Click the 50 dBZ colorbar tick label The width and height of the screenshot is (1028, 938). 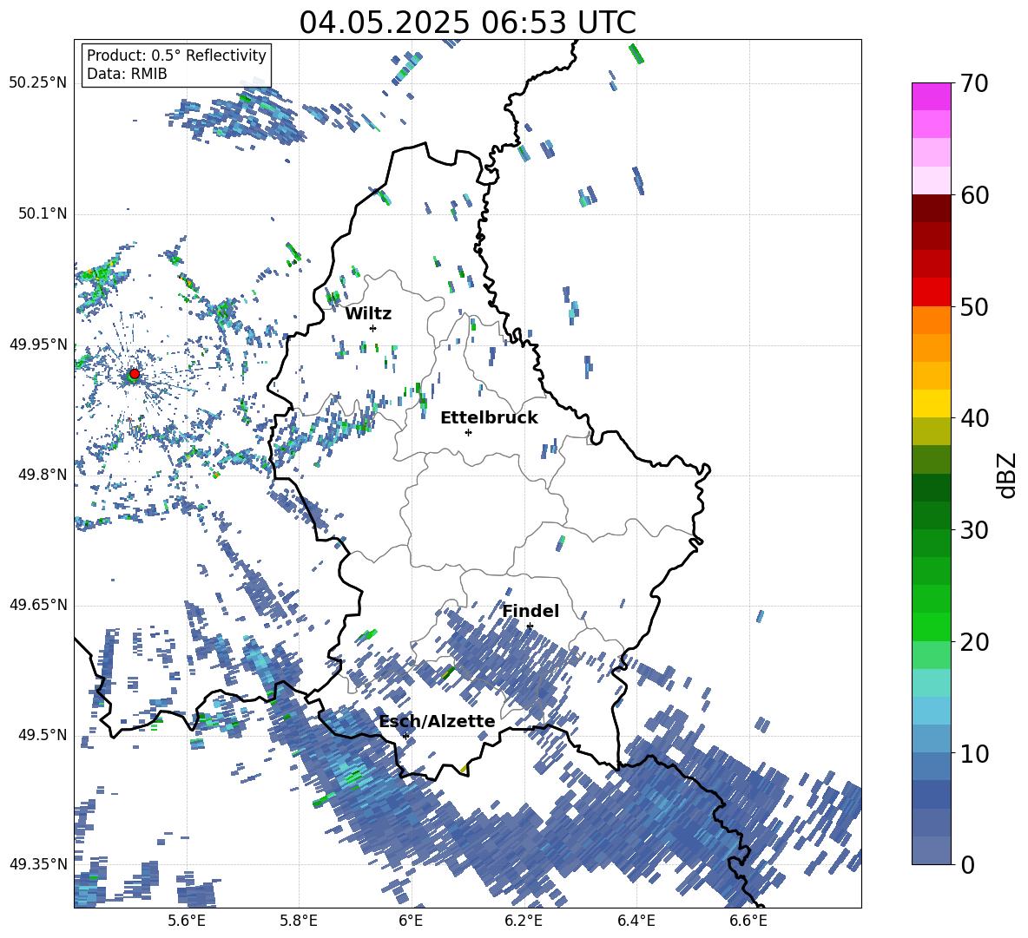(x=973, y=306)
